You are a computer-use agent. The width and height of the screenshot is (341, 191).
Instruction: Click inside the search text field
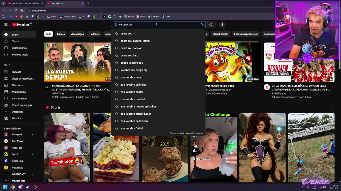(158, 25)
